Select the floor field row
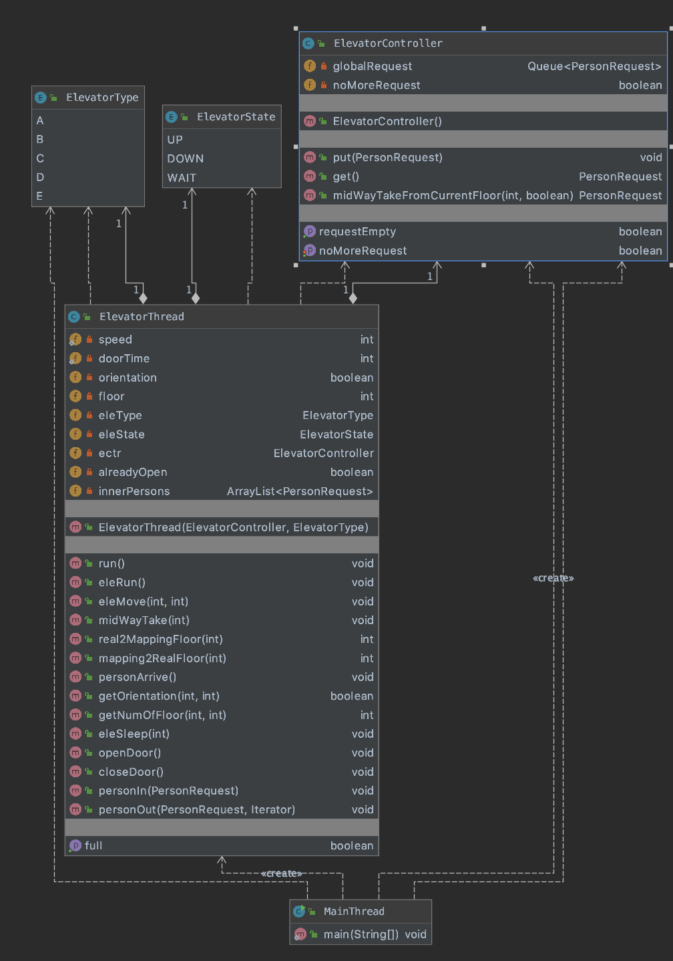 click(222, 396)
